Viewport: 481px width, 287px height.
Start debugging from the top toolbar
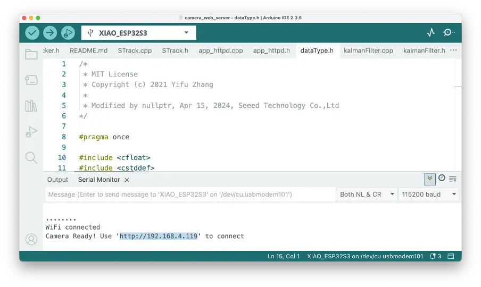pyautogui.click(x=68, y=33)
